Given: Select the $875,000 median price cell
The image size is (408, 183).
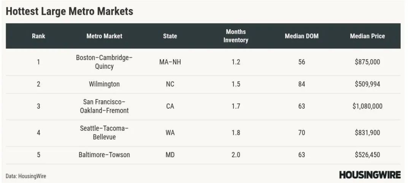Looking at the screenshot, I should click(367, 62).
